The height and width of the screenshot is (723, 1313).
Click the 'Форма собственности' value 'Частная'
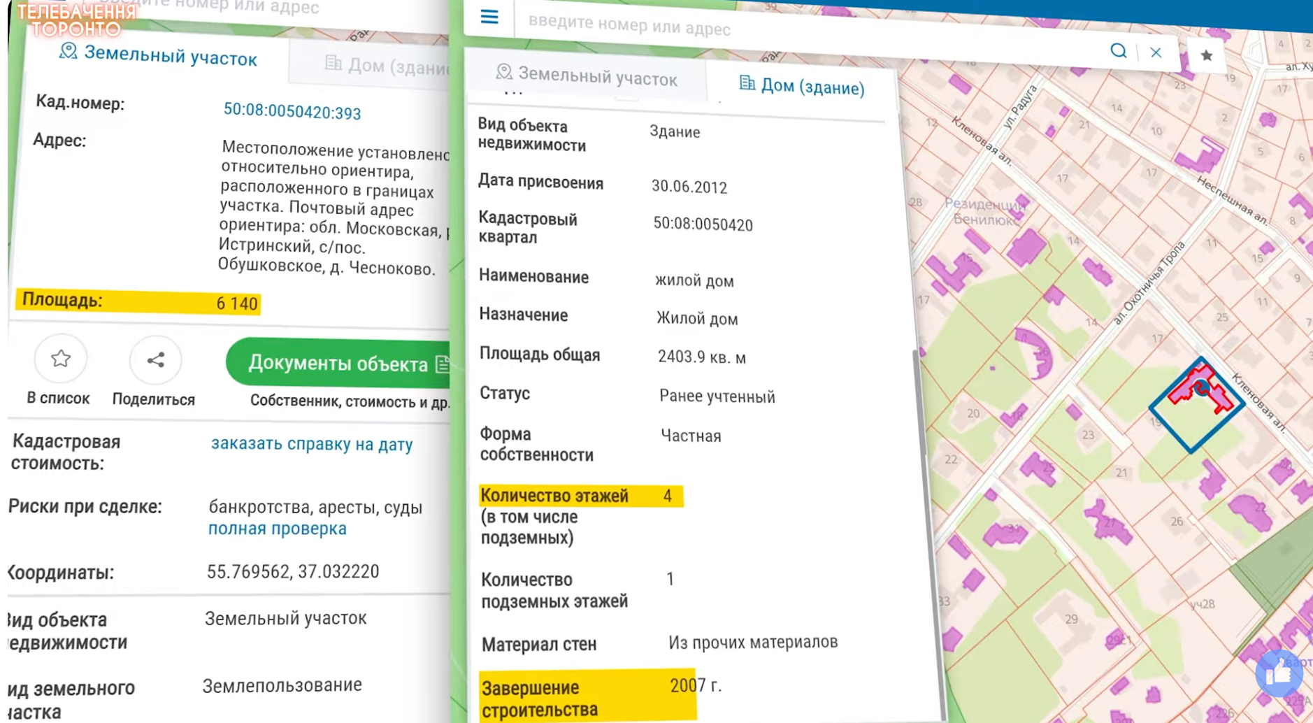click(x=691, y=436)
